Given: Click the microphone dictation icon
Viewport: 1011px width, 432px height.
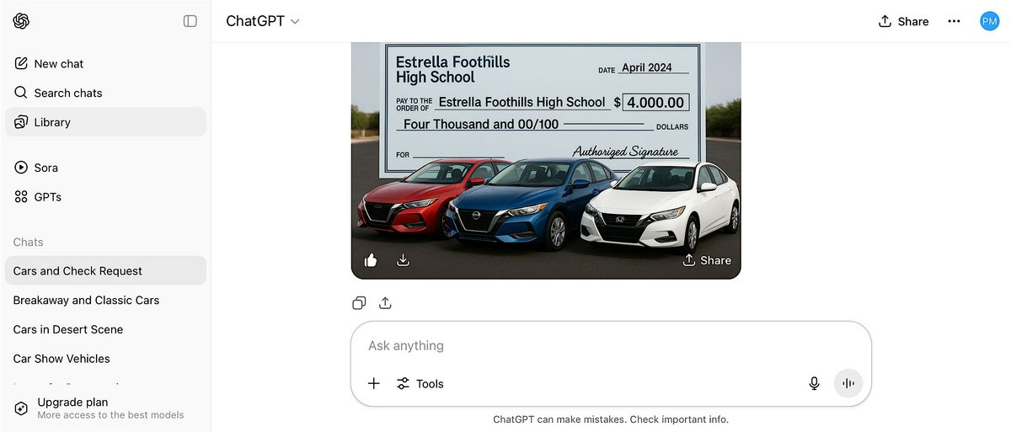Looking at the screenshot, I should pos(814,383).
